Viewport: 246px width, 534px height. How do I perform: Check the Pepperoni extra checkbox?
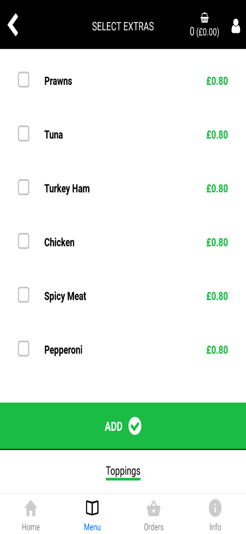[x=23, y=349]
